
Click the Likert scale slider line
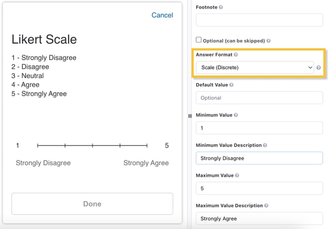coord(92,146)
